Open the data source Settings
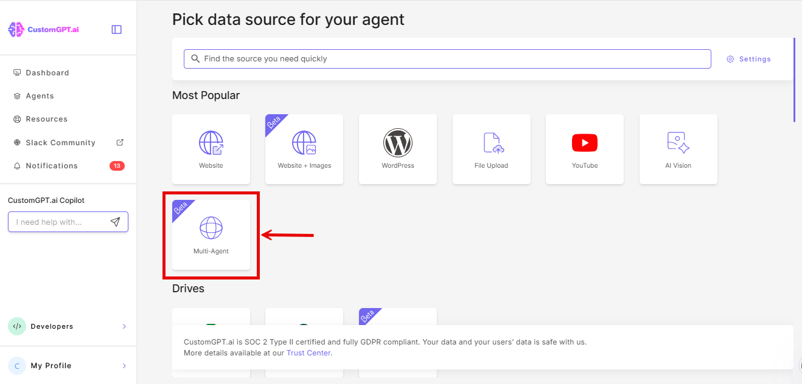Image resolution: width=802 pixels, height=384 pixels. [x=748, y=58]
